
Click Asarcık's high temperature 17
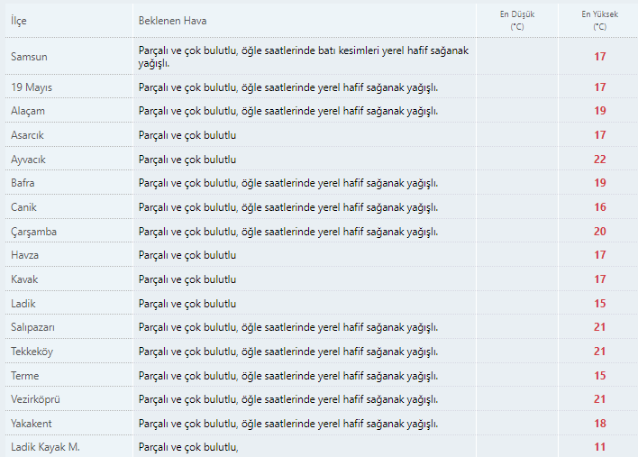[600, 134]
